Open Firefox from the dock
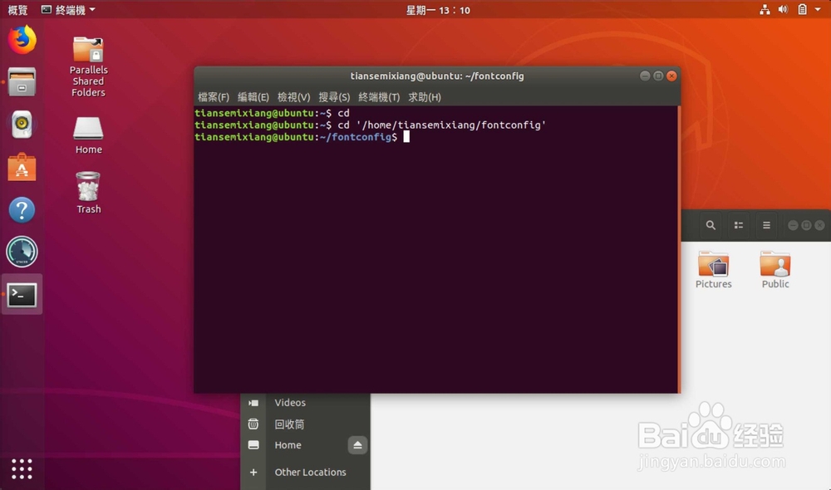The width and height of the screenshot is (831, 490). coord(22,40)
